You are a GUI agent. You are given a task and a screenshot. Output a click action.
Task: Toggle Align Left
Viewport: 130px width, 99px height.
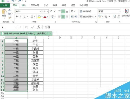coord(60,17)
